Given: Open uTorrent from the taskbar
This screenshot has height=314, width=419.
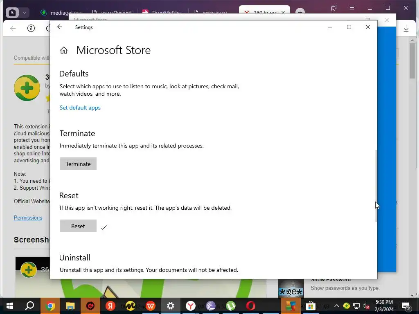Looking at the screenshot, I should tap(231, 306).
